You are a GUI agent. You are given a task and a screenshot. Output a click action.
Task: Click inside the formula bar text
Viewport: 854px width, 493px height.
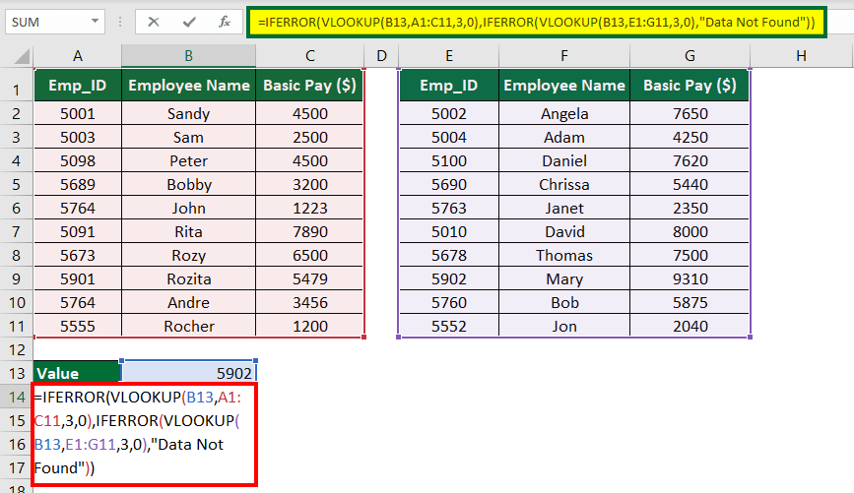point(537,23)
